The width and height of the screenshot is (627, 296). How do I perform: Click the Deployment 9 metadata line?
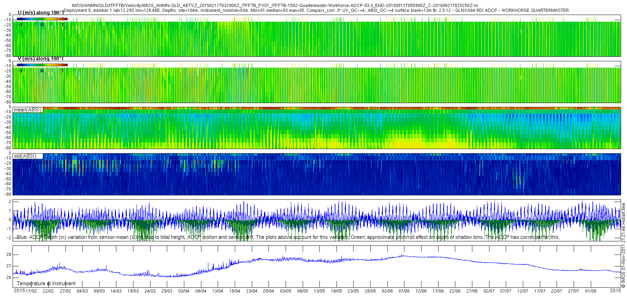(316, 10)
